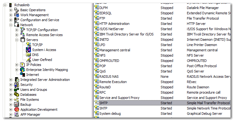
Task: Expand the Databases tree node
Action: tap(11, 95)
